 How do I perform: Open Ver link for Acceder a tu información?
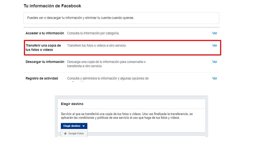click(215, 33)
